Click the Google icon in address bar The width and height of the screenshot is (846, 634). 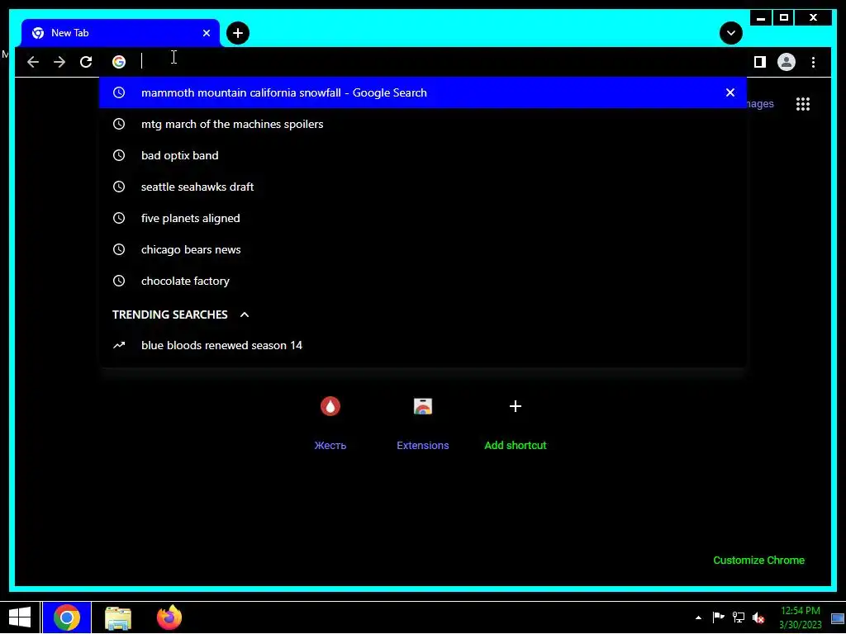(x=119, y=62)
